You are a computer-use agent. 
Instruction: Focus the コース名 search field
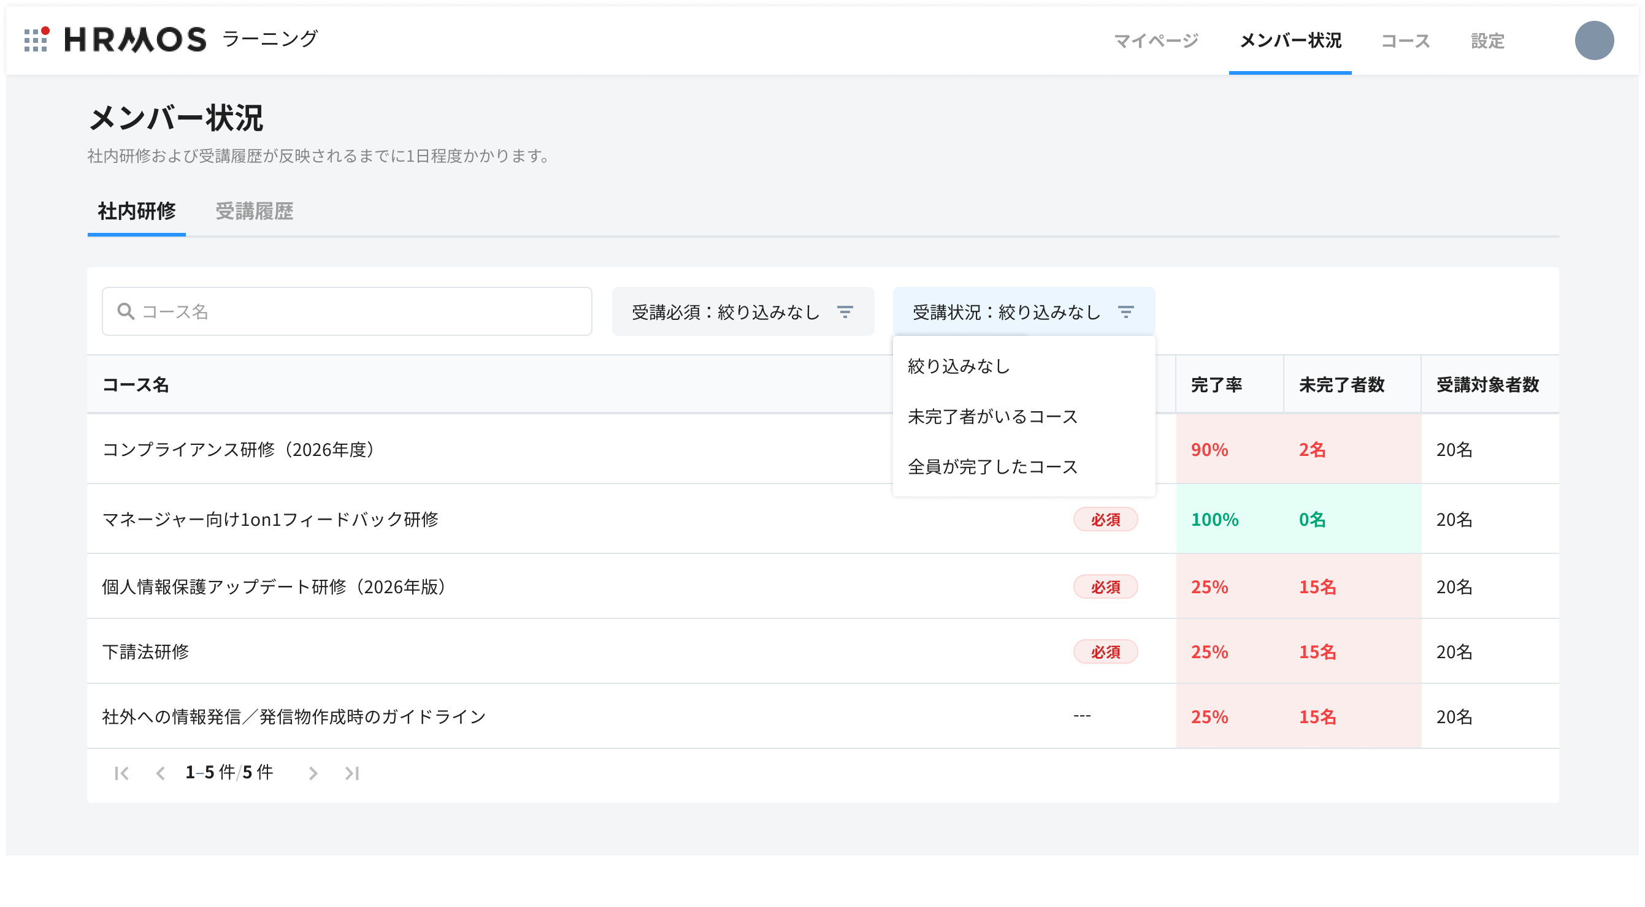[x=347, y=311]
